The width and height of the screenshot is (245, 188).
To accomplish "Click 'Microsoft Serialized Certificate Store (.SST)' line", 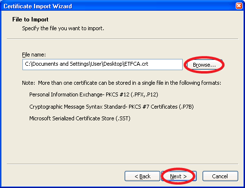I will point(80,118).
